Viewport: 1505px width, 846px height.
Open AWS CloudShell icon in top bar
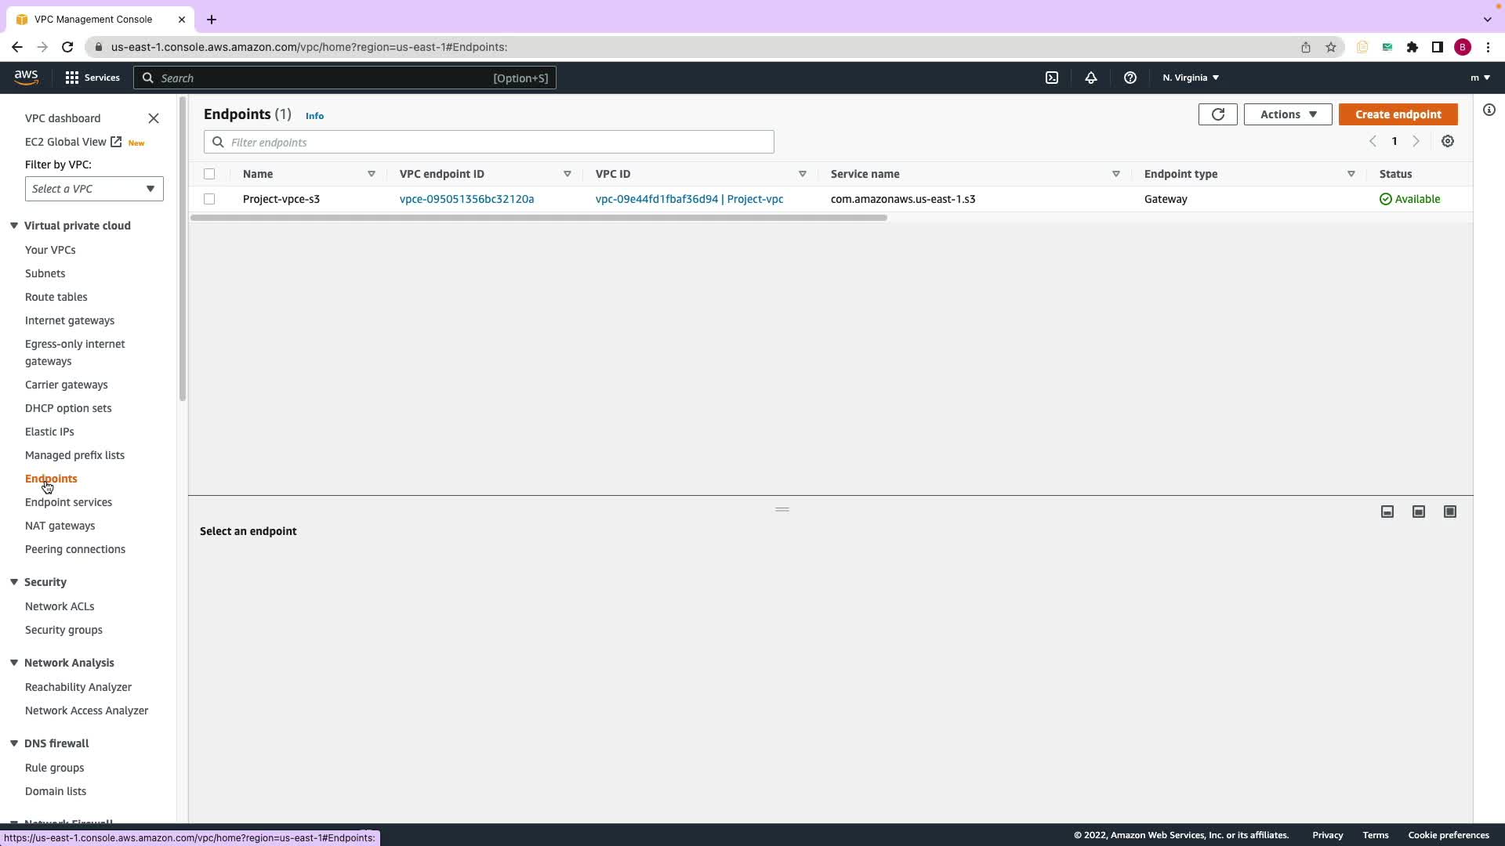pos(1052,78)
